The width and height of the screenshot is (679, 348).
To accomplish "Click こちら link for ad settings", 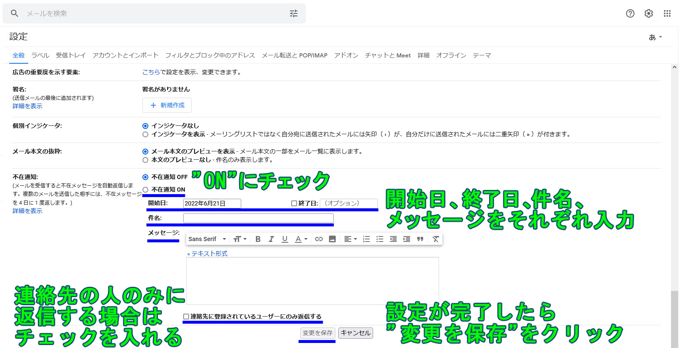I will coord(151,72).
